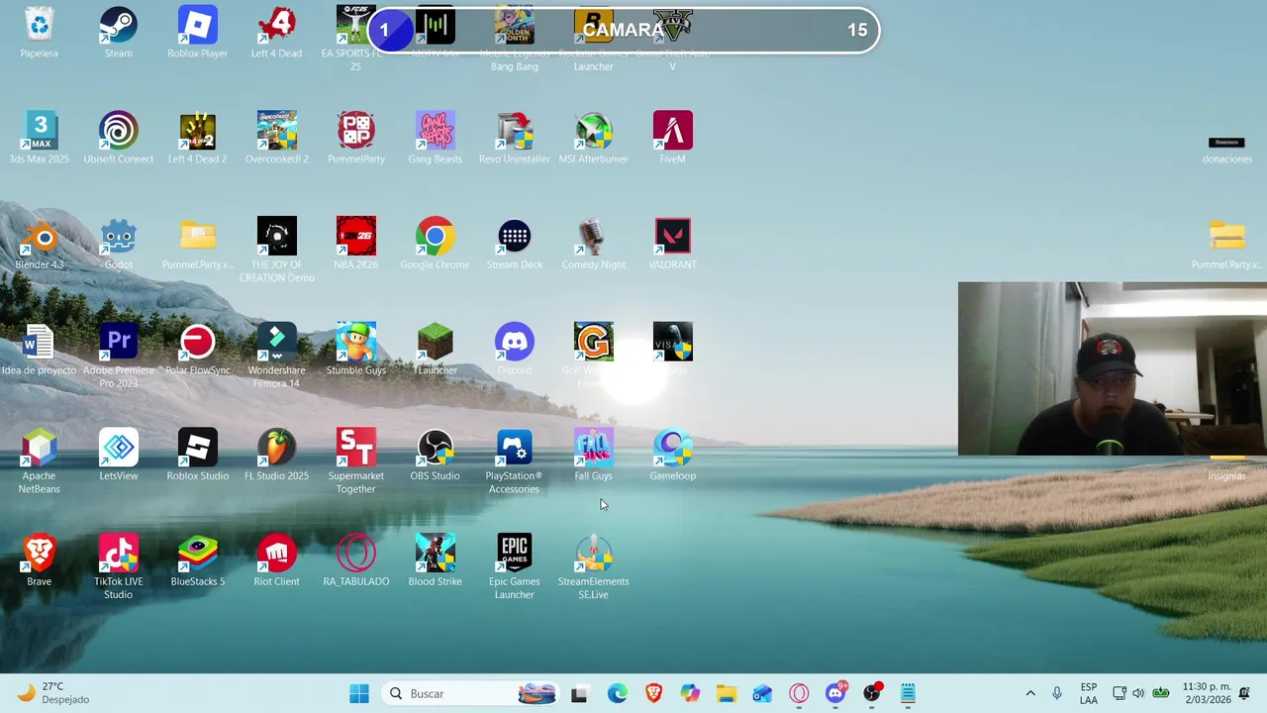Select the VALORANT desktop icon
Image resolution: width=1267 pixels, height=713 pixels.
point(673,244)
